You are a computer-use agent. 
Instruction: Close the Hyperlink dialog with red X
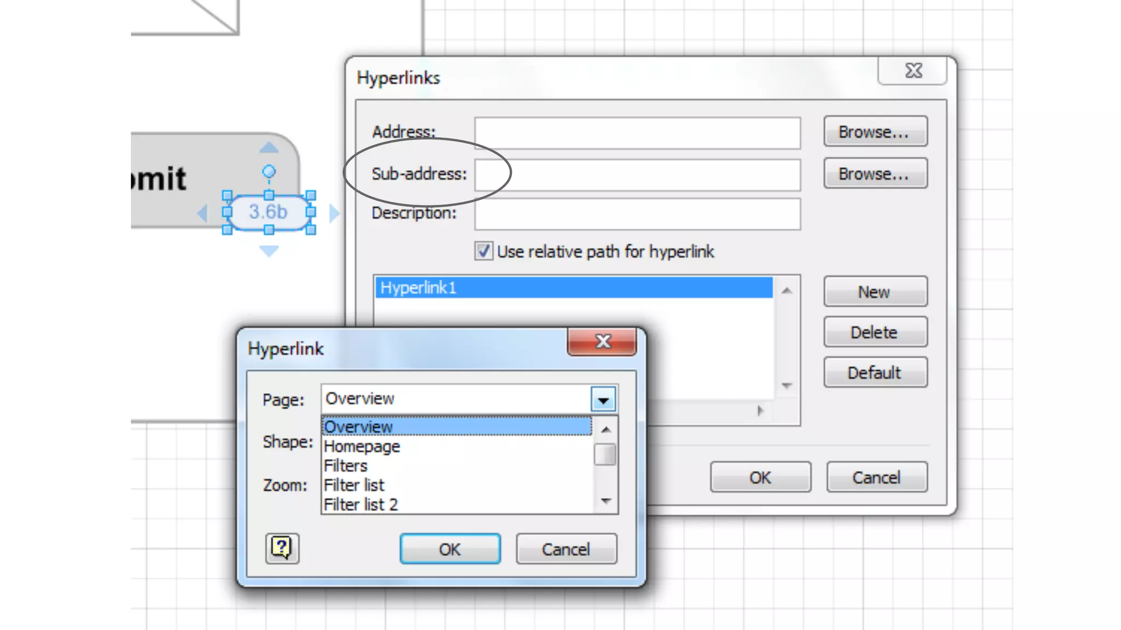tap(602, 342)
